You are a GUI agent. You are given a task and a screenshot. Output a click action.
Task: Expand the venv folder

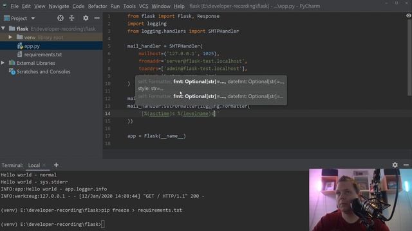click(10, 37)
